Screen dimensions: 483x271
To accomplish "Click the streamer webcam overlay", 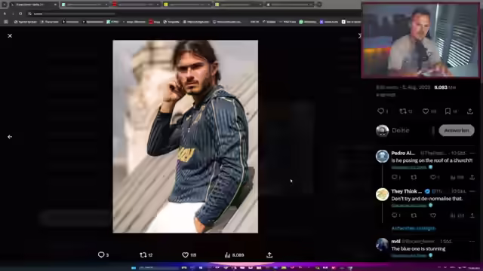I will coord(420,41).
